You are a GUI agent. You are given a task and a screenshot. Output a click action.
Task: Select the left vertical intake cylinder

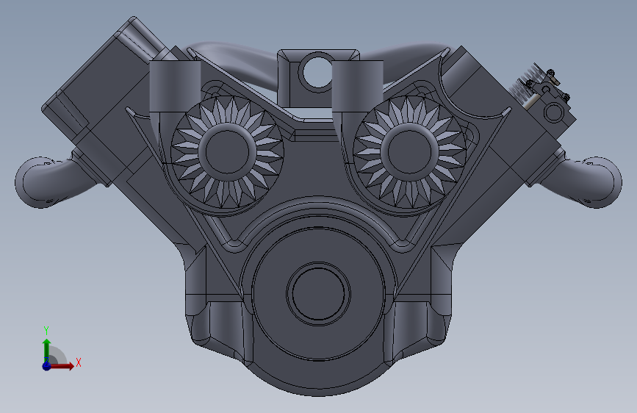(175, 87)
